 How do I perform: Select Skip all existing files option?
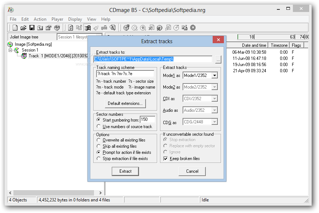tap(99, 146)
